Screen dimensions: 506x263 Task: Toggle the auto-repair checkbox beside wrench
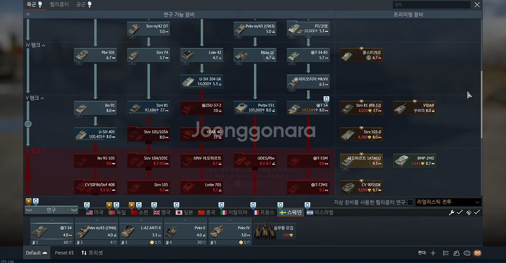click(459, 213)
